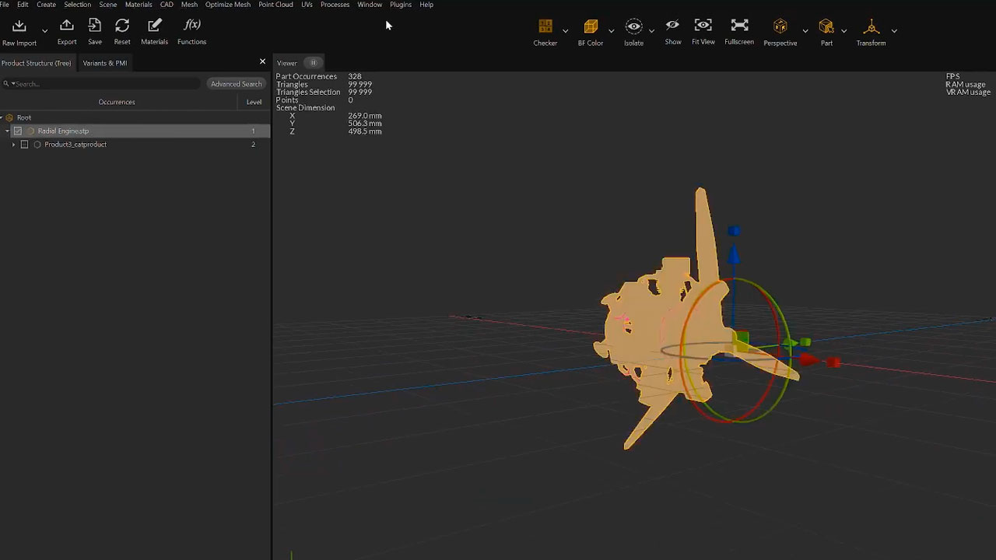Click the Level column header
996x560 pixels.
tap(254, 102)
